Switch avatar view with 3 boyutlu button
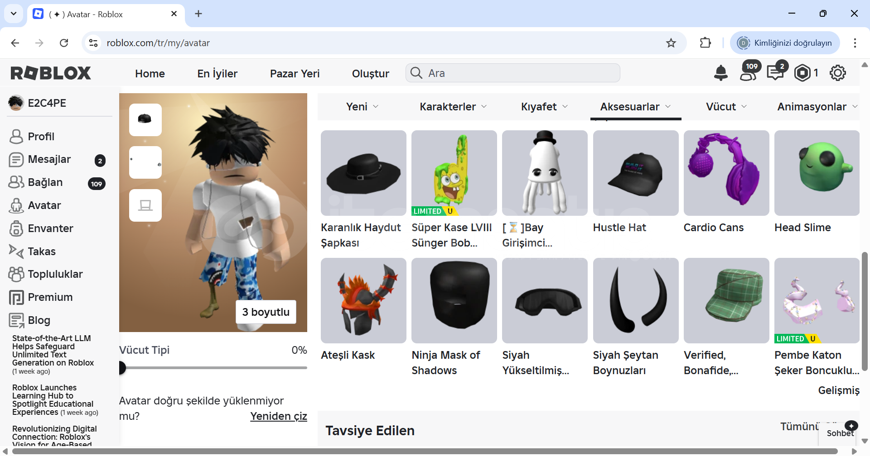The width and height of the screenshot is (870, 456). pyautogui.click(x=266, y=312)
